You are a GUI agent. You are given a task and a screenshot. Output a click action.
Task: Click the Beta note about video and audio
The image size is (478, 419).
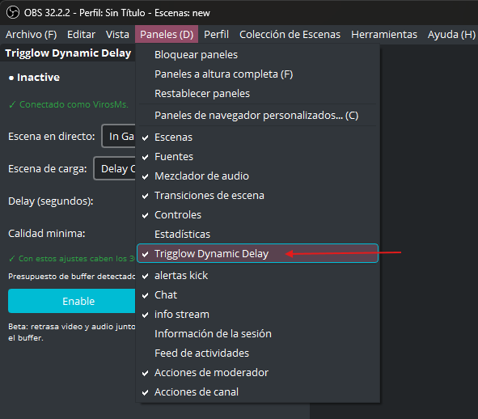pyautogui.click(x=72, y=332)
